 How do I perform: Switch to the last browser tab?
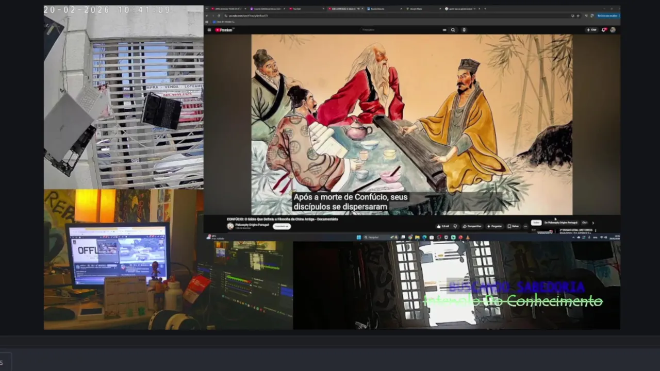tap(461, 9)
